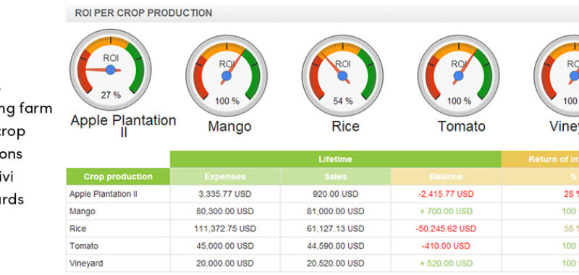579x275 pixels.
Task: Click the Tomato ROI gauge
Action: pos(458,76)
